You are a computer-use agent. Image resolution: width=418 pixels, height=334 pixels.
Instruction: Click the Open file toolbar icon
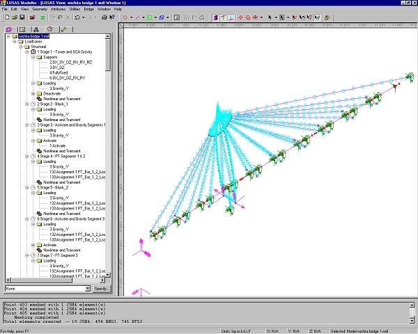click(14, 16)
